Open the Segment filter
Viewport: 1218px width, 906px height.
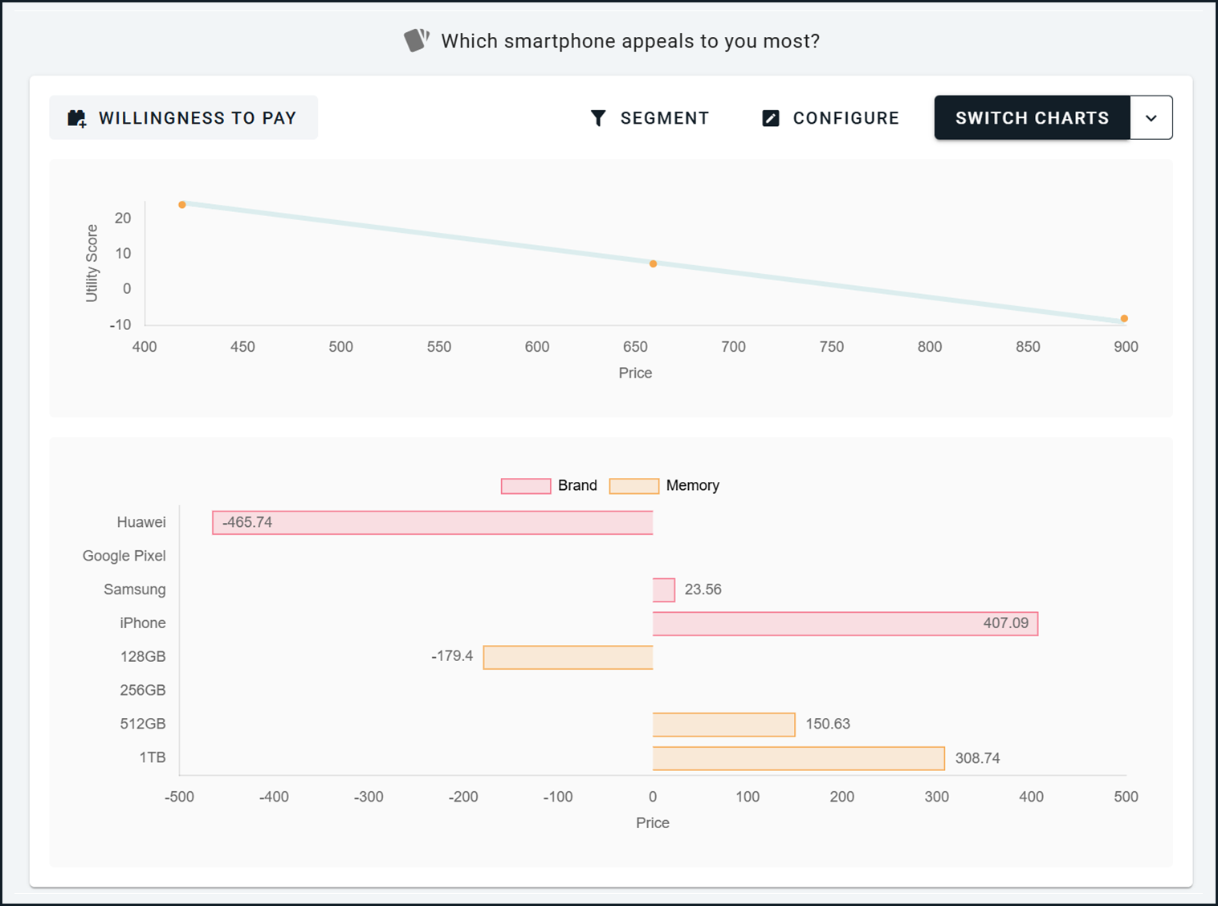[x=650, y=118]
